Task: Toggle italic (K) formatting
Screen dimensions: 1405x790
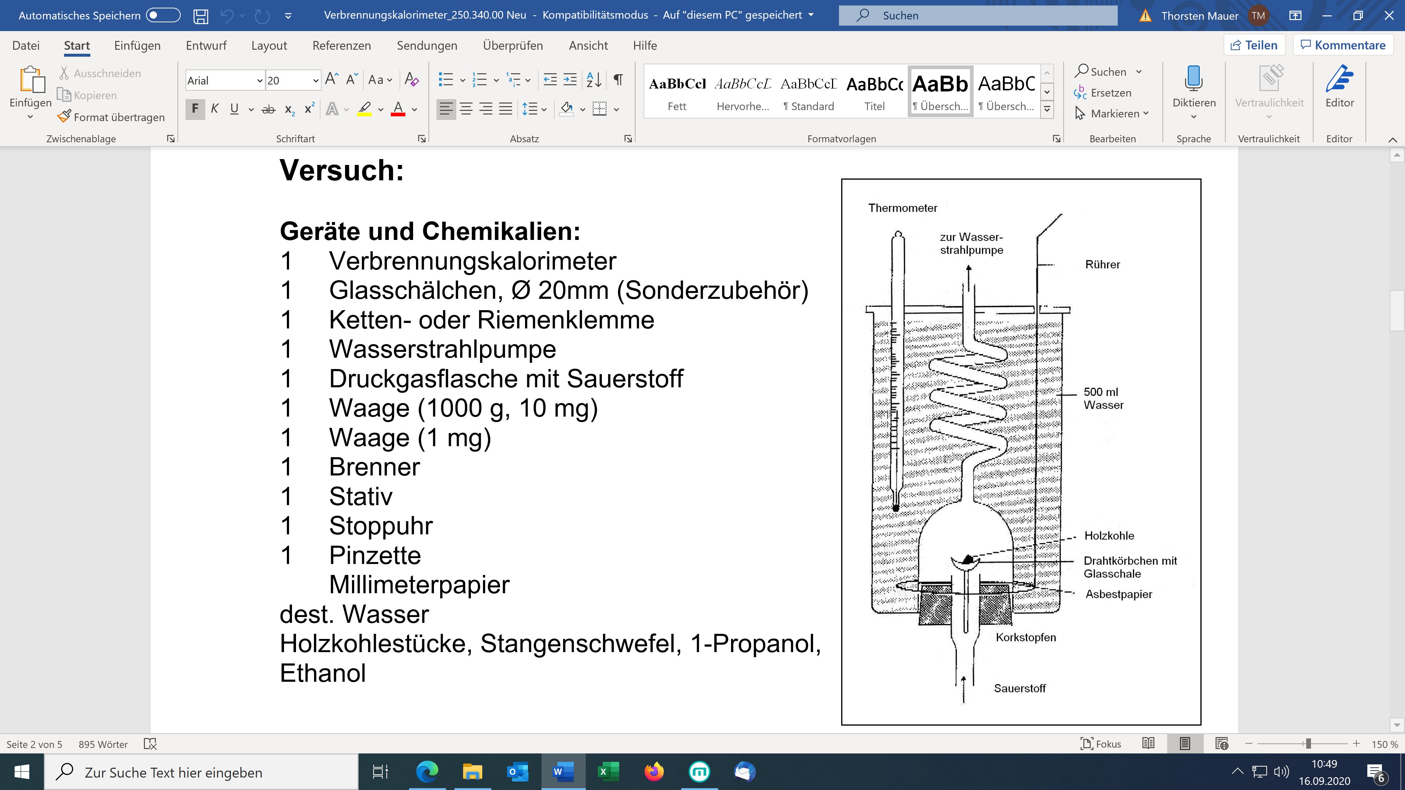Action: 215,109
